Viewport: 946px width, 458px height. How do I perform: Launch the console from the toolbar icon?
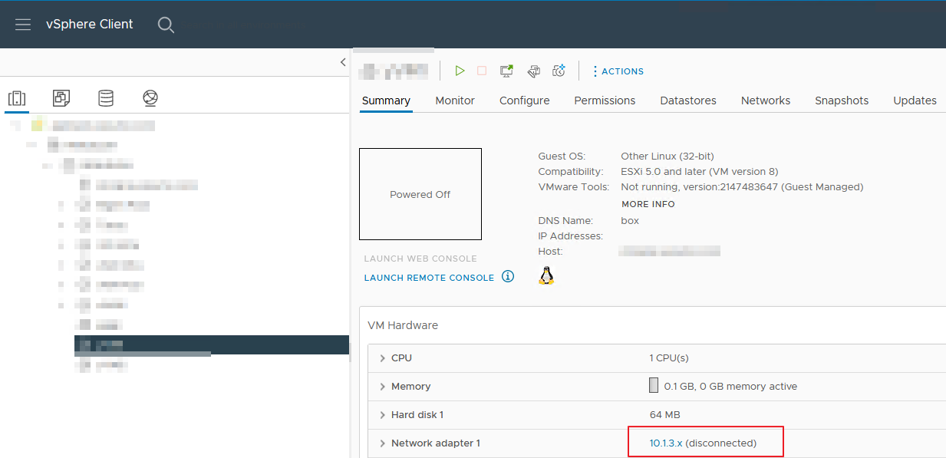pos(506,70)
